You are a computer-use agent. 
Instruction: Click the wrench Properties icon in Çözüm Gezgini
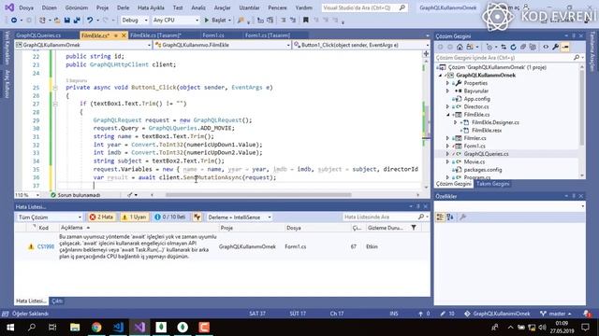tap(555, 47)
